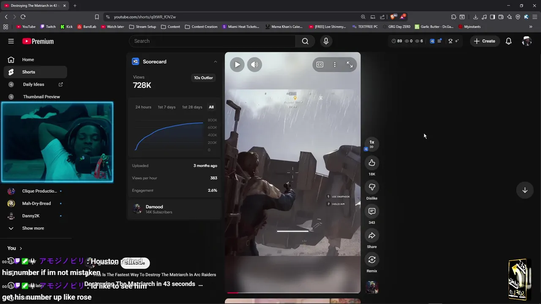This screenshot has width=541, height=304.
Task: Bookmark this page icon in address bar
Action: 97,17
